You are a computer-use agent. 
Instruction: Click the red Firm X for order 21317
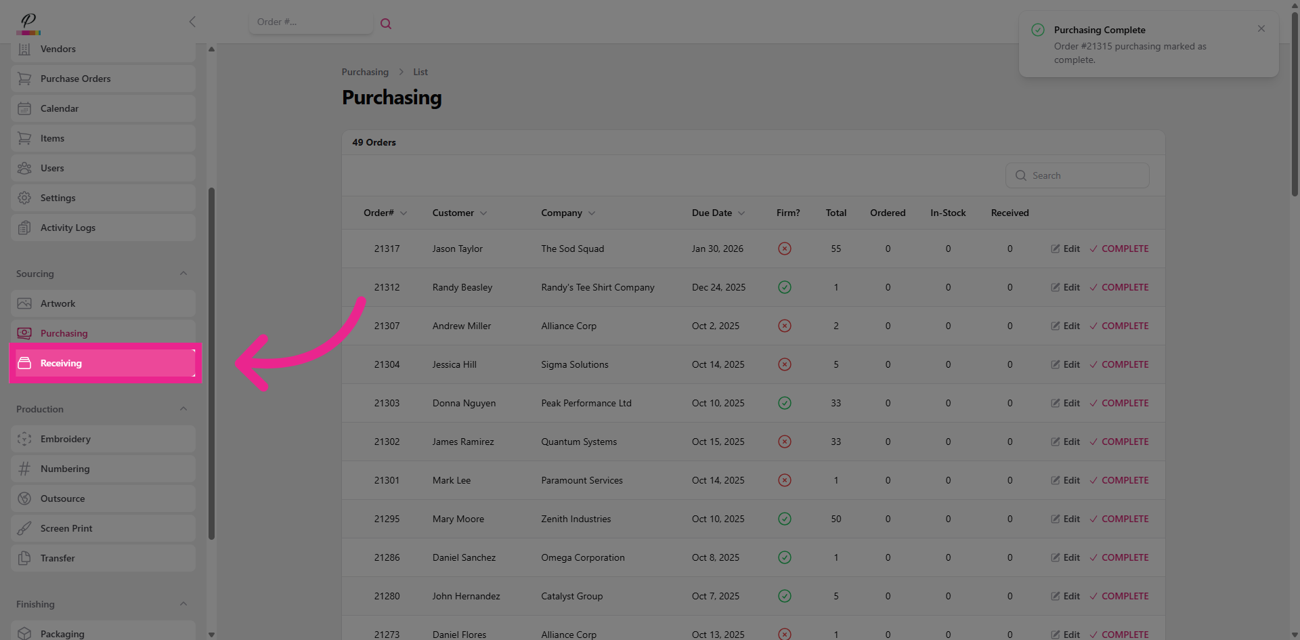784,249
